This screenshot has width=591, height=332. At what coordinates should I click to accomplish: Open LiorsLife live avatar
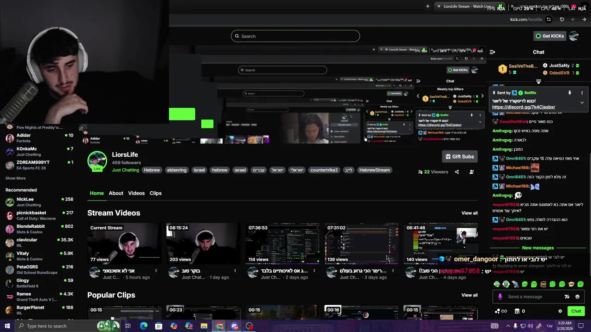point(97,161)
